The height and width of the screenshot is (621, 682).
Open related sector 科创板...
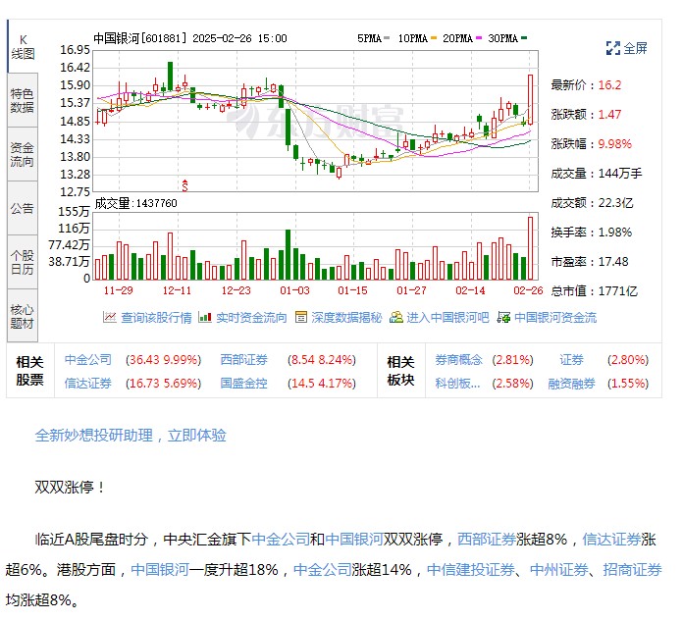pos(457,384)
